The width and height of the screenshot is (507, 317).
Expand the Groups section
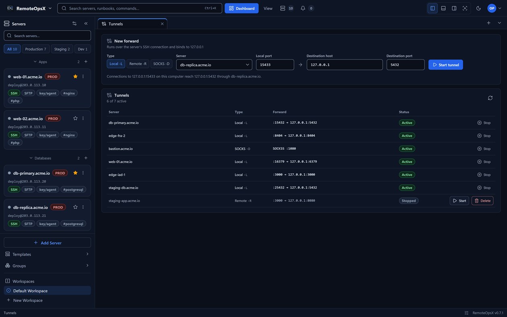(47, 265)
